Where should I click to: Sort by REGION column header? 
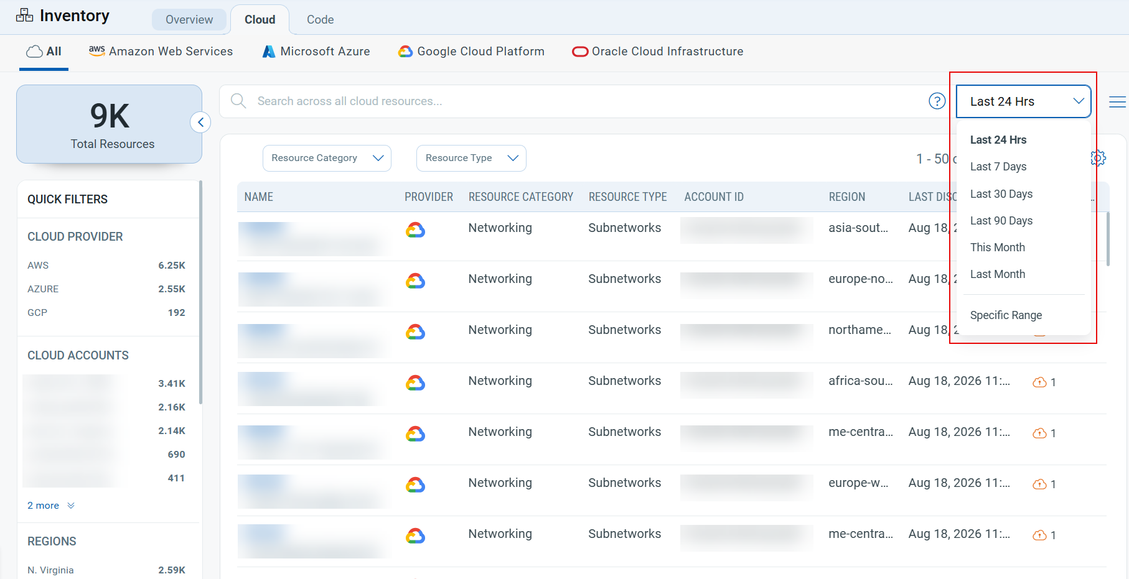pyautogui.click(x=847, y=197)
